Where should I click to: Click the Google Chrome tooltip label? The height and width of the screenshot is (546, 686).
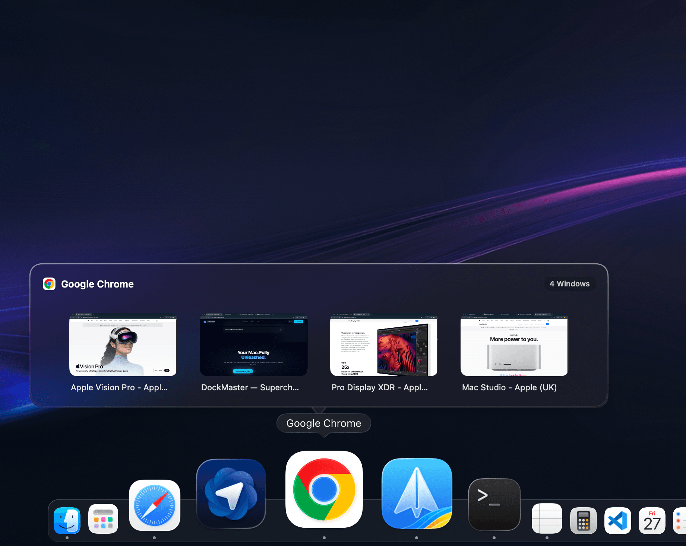(x=323, y=423)
